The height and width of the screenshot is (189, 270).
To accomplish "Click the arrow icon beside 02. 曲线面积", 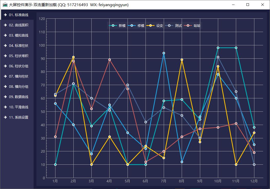I will (x=5, y=25).
